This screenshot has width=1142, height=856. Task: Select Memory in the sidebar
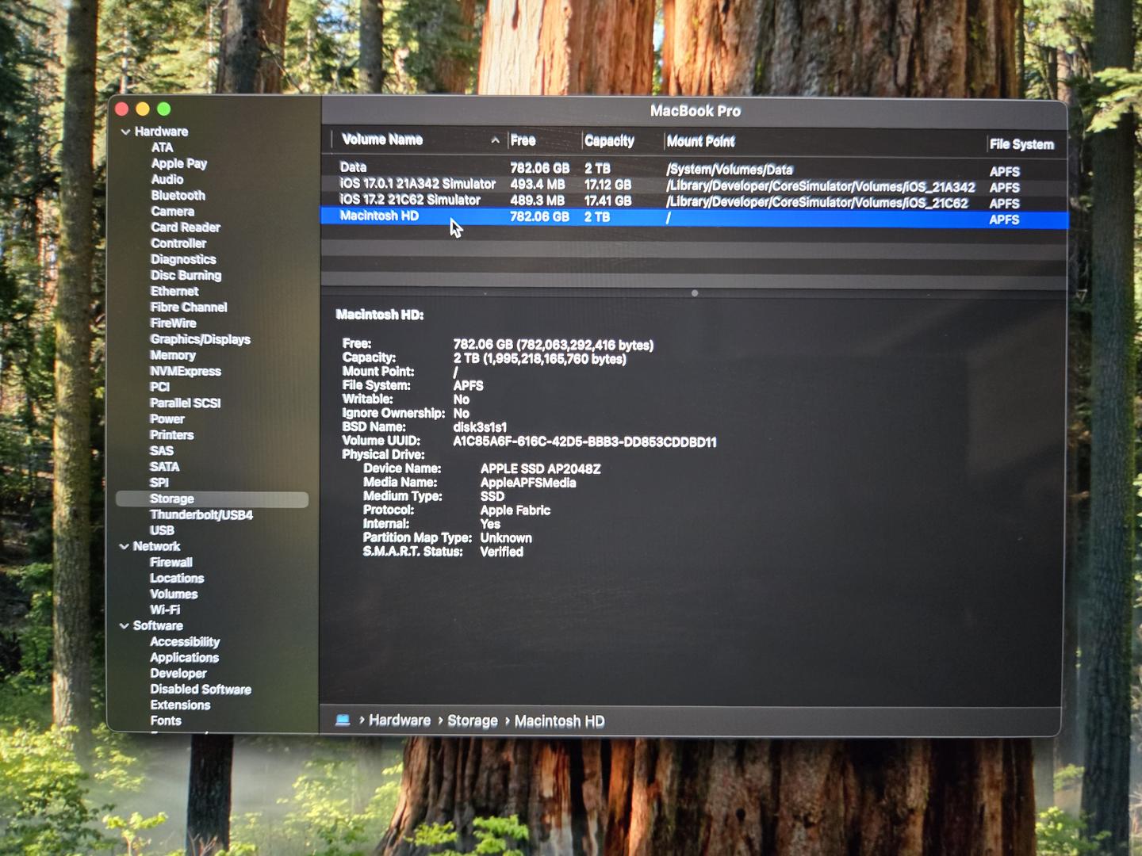(x=172, y=355)
